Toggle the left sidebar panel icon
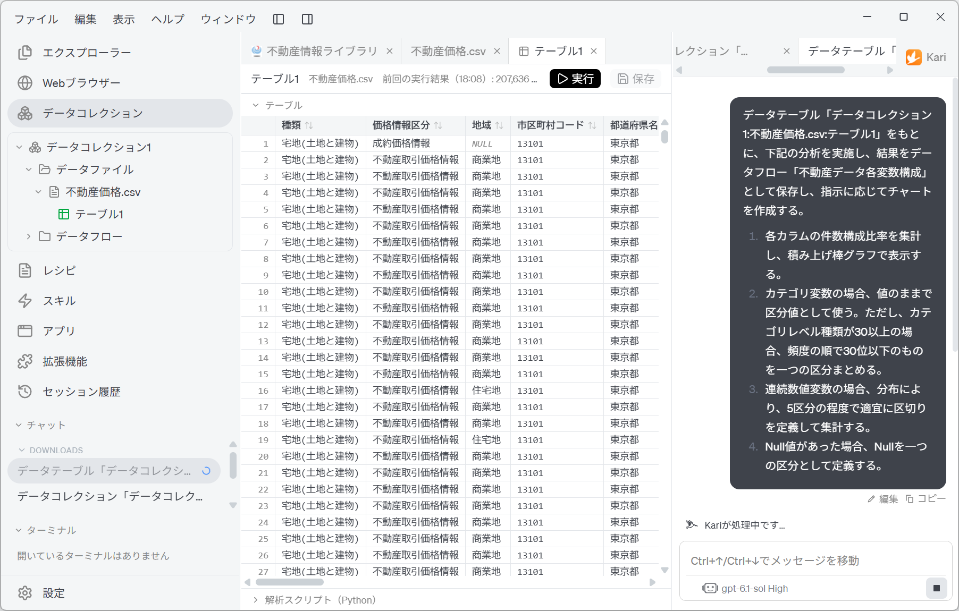959x611 pixels. (x=279, y=19)
